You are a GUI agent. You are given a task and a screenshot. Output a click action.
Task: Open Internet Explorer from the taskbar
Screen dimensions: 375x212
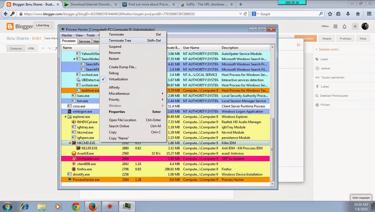pyautogui.click(x=25, y=206)
